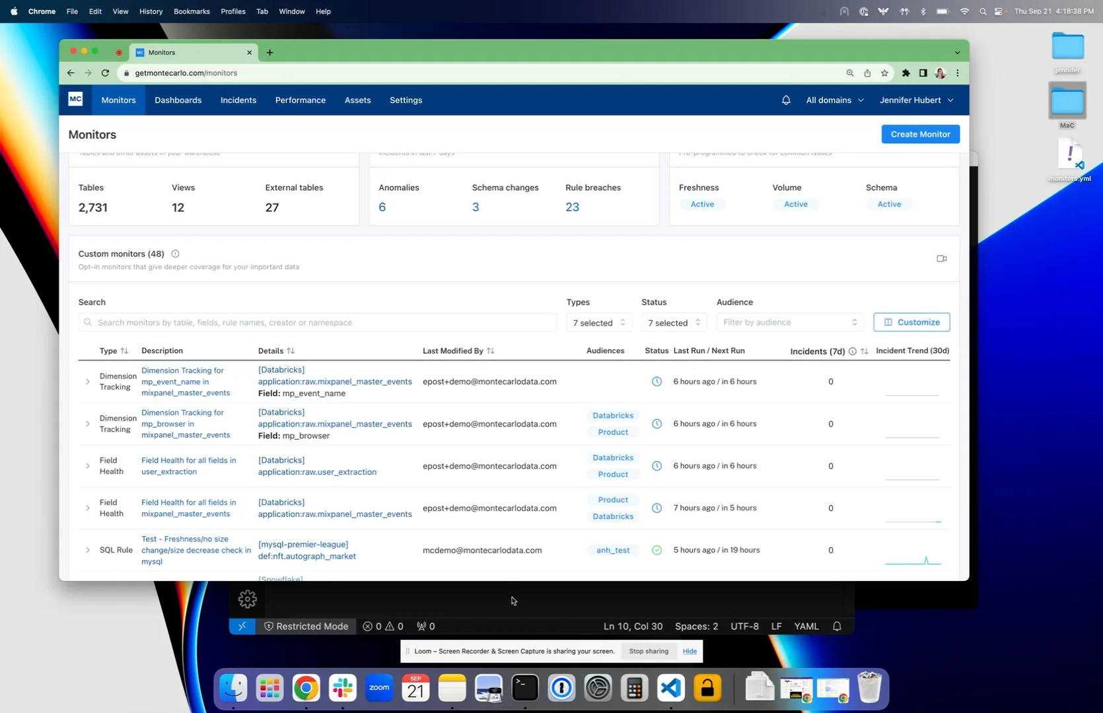Expand the Field Health user_extraction row
This screenshot has height=713, width=1103.
pyautogui.click(x=88, y=466)
